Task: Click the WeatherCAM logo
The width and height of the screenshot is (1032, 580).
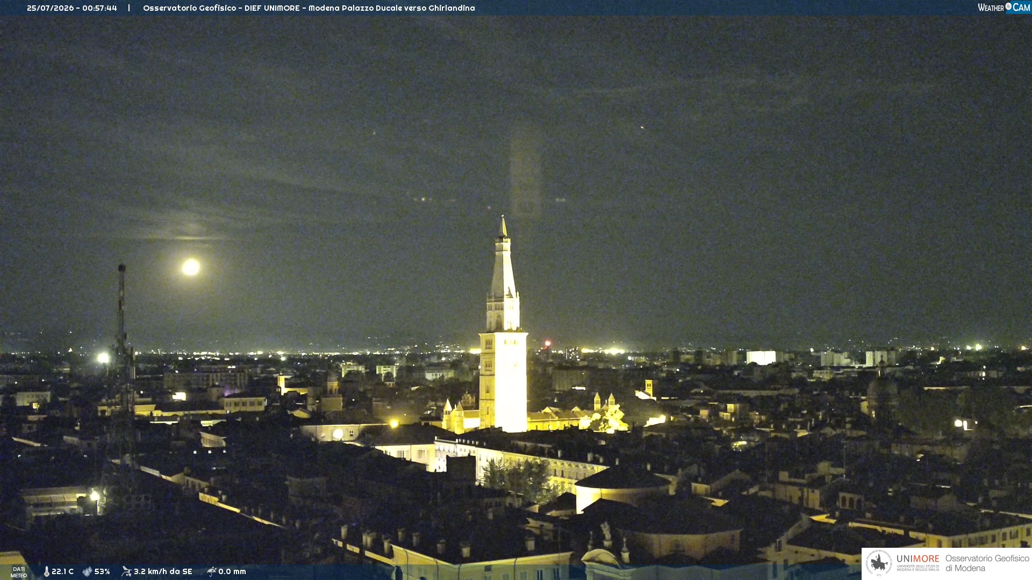Action: 1004,8
